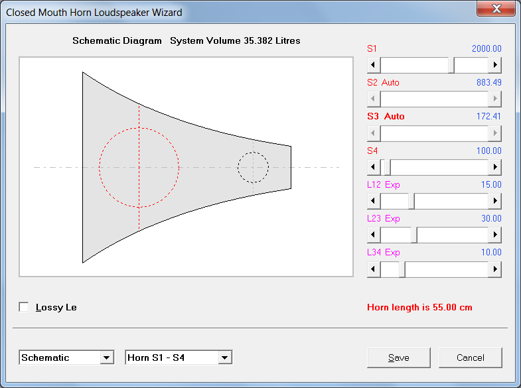Click the L23 Exp slider left arrow

point(374,235)
